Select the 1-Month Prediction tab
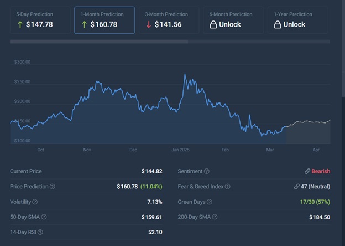This screenshot has height=246, width=345. pyautogui.click(x=104, y=20)
